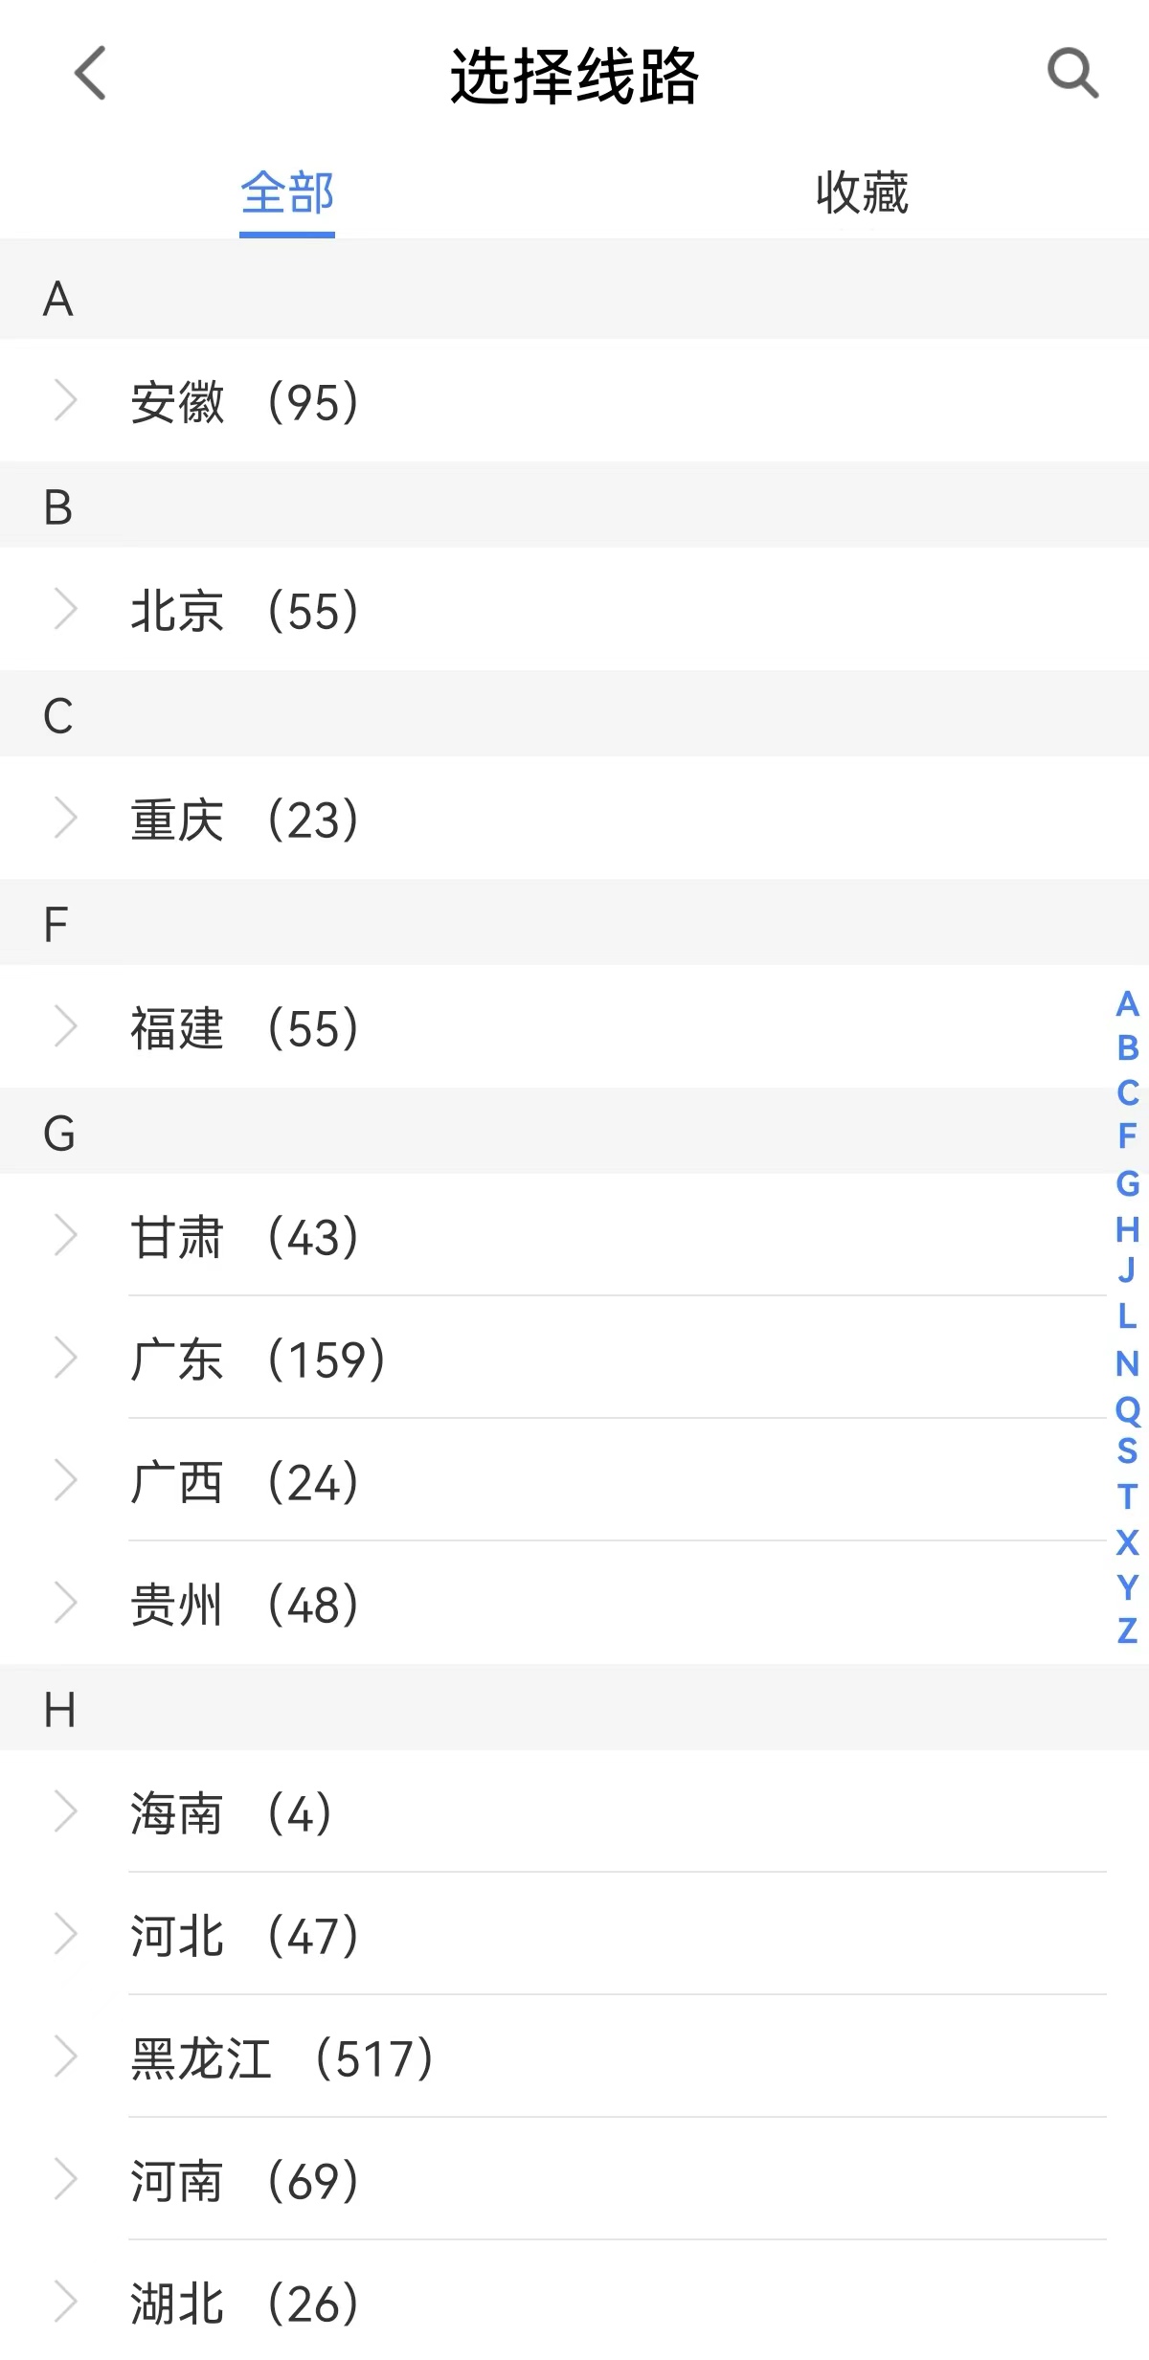The height and width of the screenshot is (2360, 1149).
Task: Open the 海南 (4) entry
Action: coord(231,1812)
